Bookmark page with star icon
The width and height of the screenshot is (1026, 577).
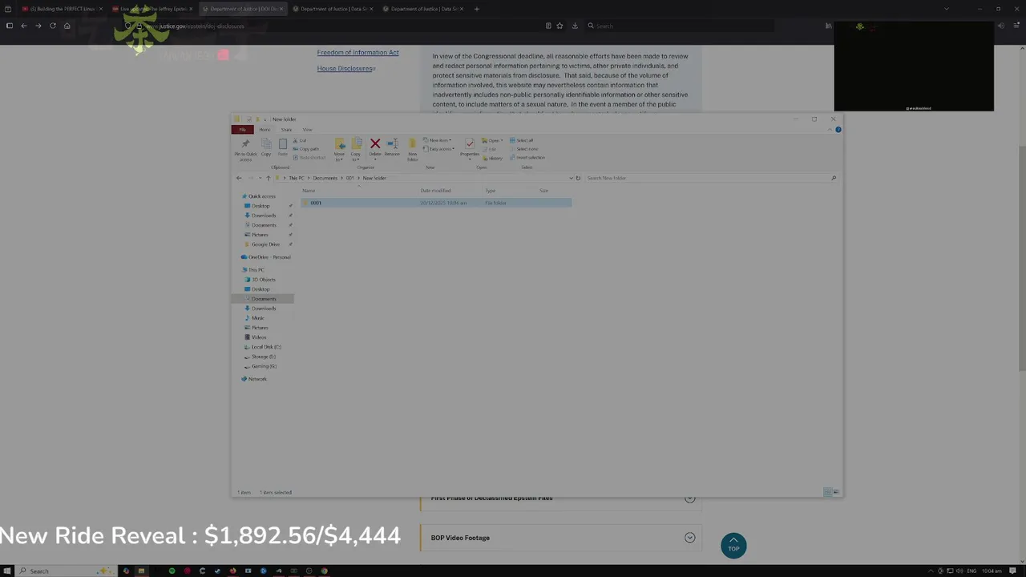click(x=559, y=26)
